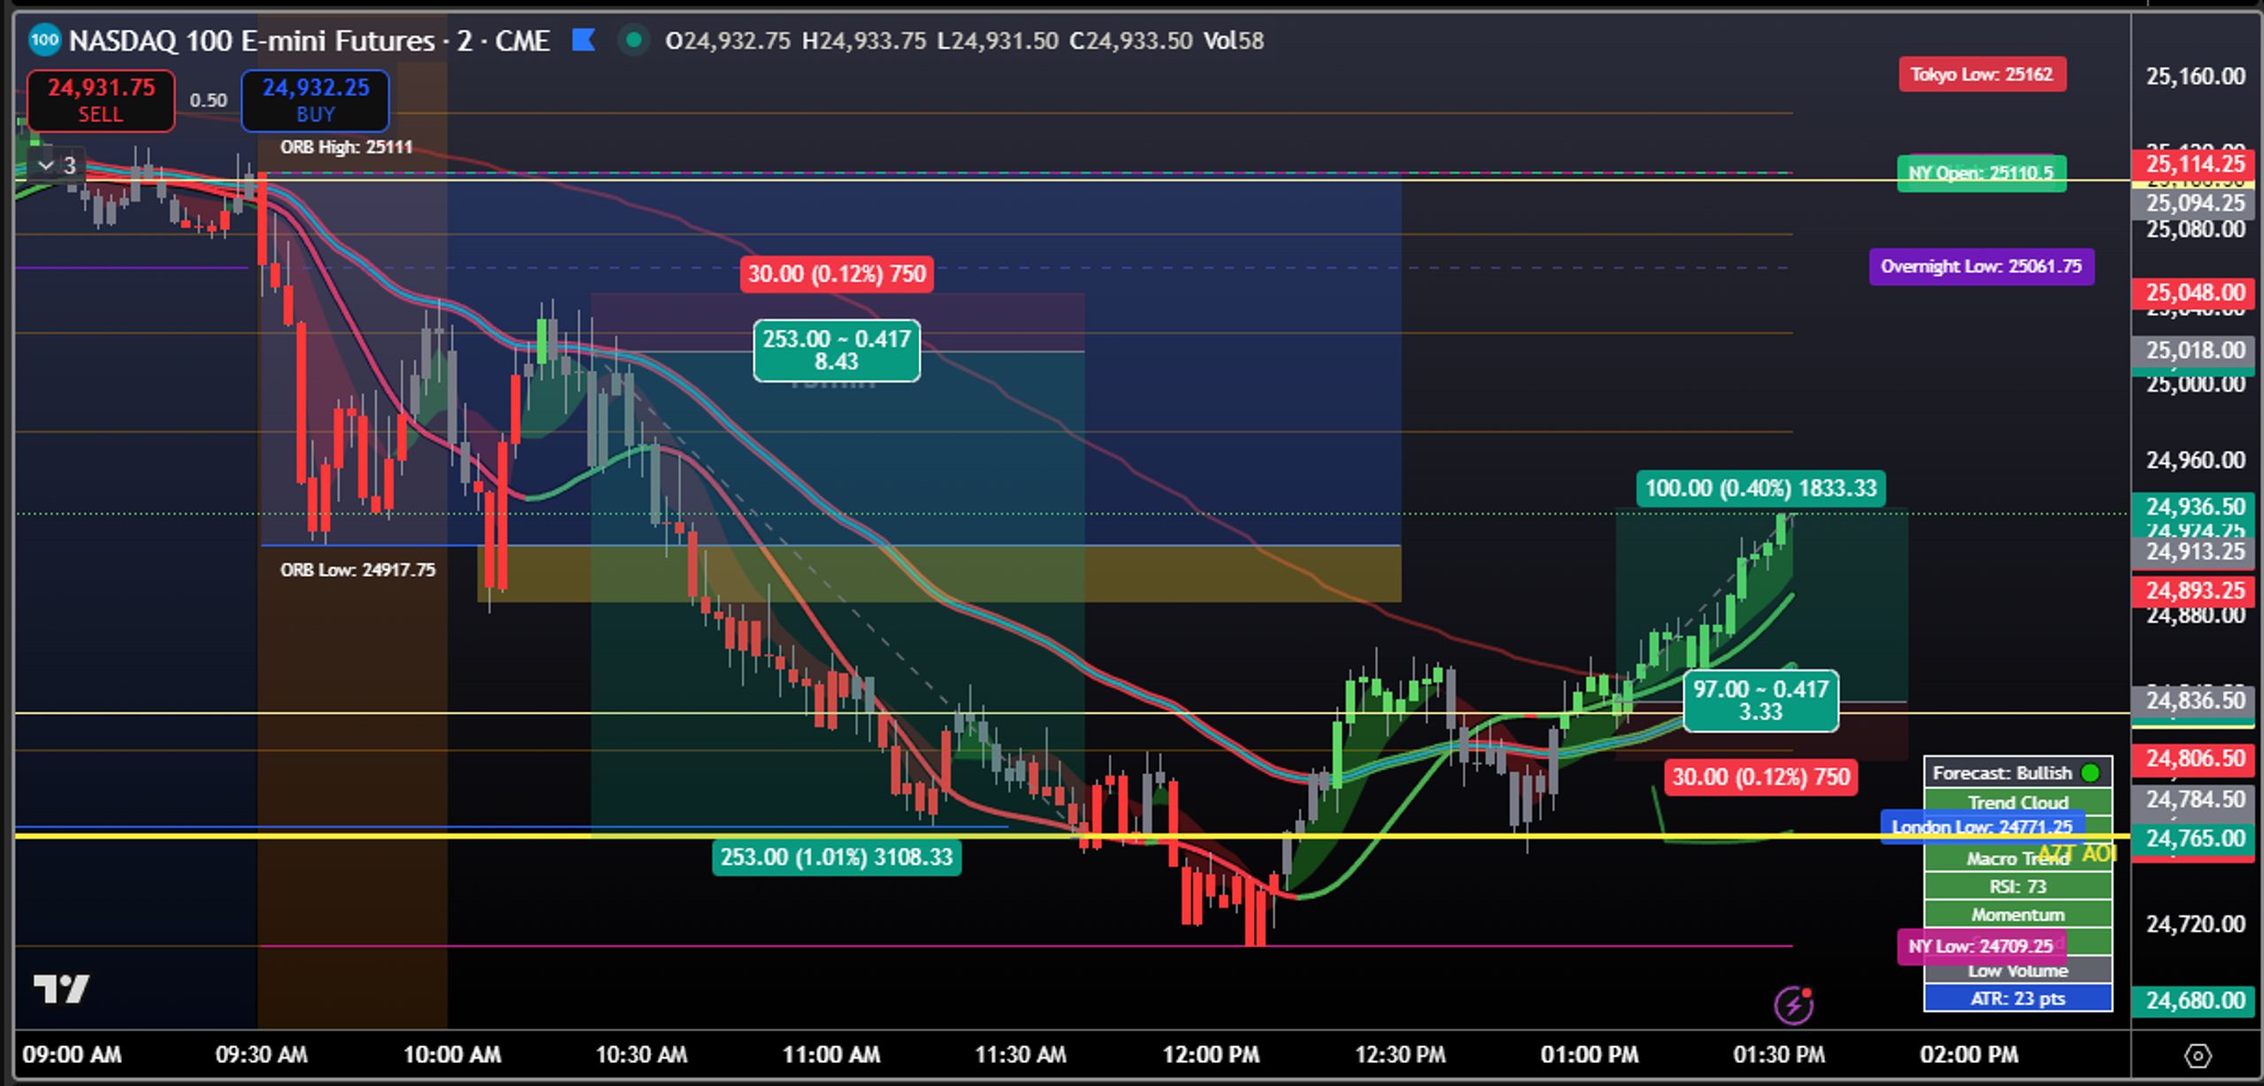Click the 10:30 AM time axis label
The image size is (2264, 1086).
pos(641,1055)
